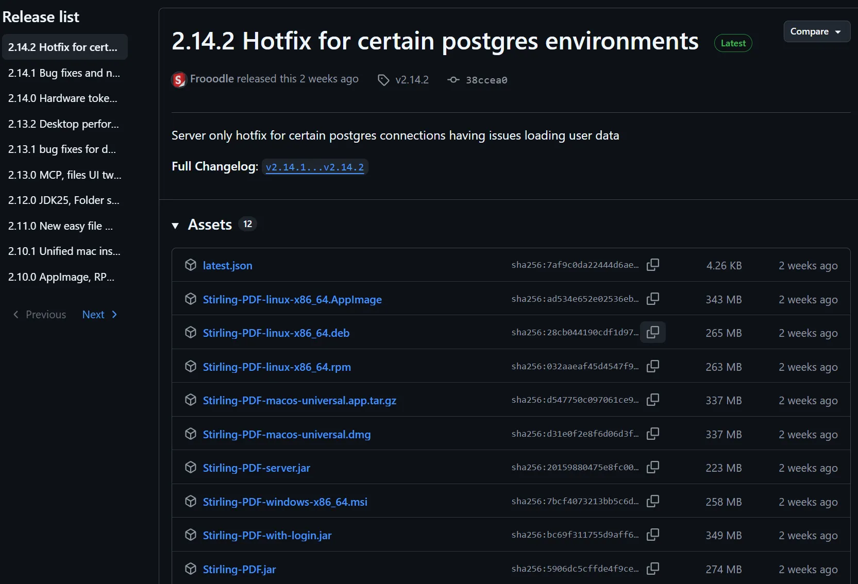
Task: Download Stirling-PDF-linux-x86_64.AppImage
Action: point(292,299)
